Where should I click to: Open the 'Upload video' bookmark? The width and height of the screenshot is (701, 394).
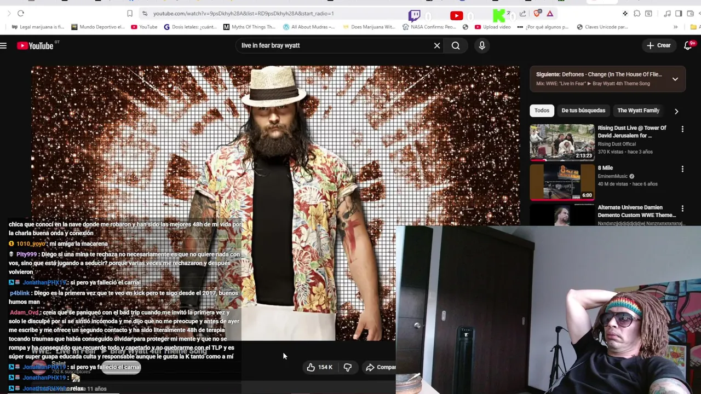pyautogui.click(x=492, y=27)
